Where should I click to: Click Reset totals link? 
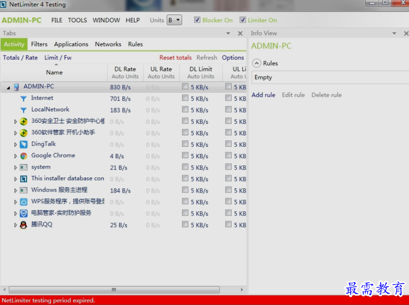175,57
